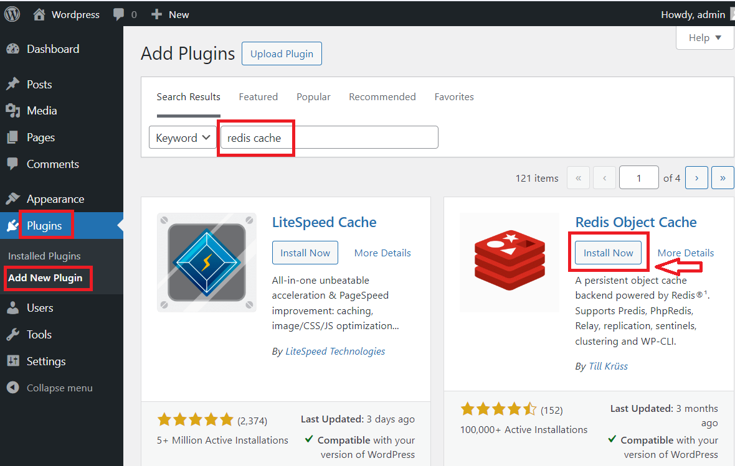The height and width of the screenshot is (466, 735).
Task: Click the 121 items count text
Action: [537, 179]
